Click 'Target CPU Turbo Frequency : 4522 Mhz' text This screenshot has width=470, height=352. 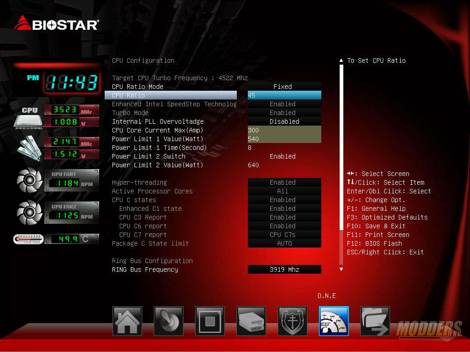(x=180, y=78)
